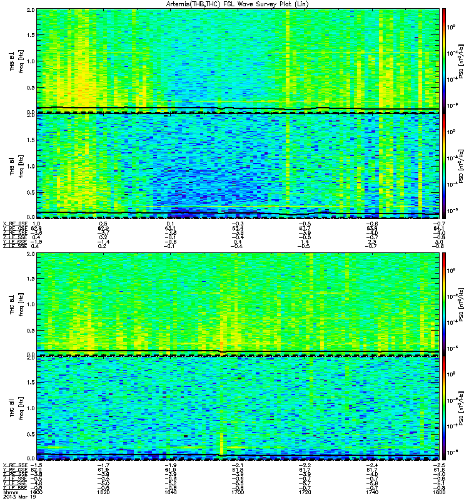Click the 0.5 tick on THC B-perpendicular axis
This screenshot has height=501, width=469.
point(31,331)
